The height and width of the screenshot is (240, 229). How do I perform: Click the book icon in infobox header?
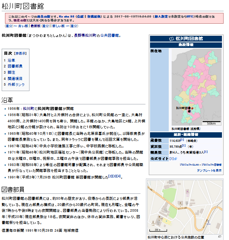click(x=172, y=39)
